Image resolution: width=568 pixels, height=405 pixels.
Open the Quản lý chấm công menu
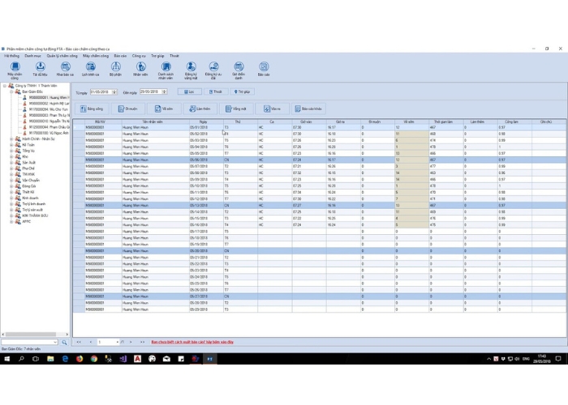pyautogui.click(x=62, y=56)
